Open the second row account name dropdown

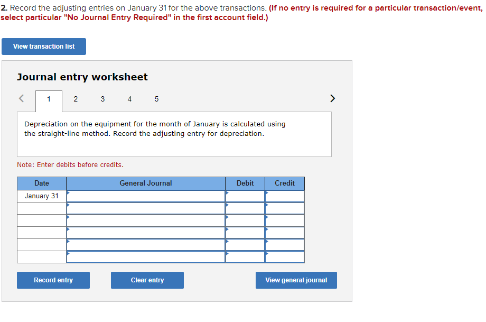click(x=145, y=208)
